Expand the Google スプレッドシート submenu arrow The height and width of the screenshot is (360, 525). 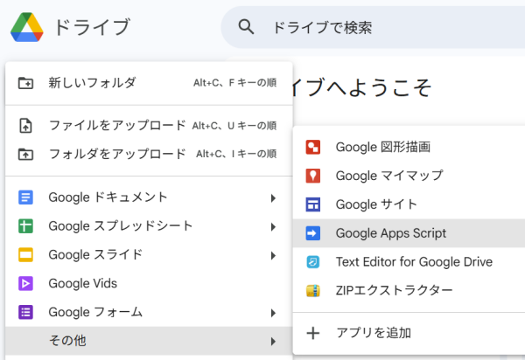[274, 226]
